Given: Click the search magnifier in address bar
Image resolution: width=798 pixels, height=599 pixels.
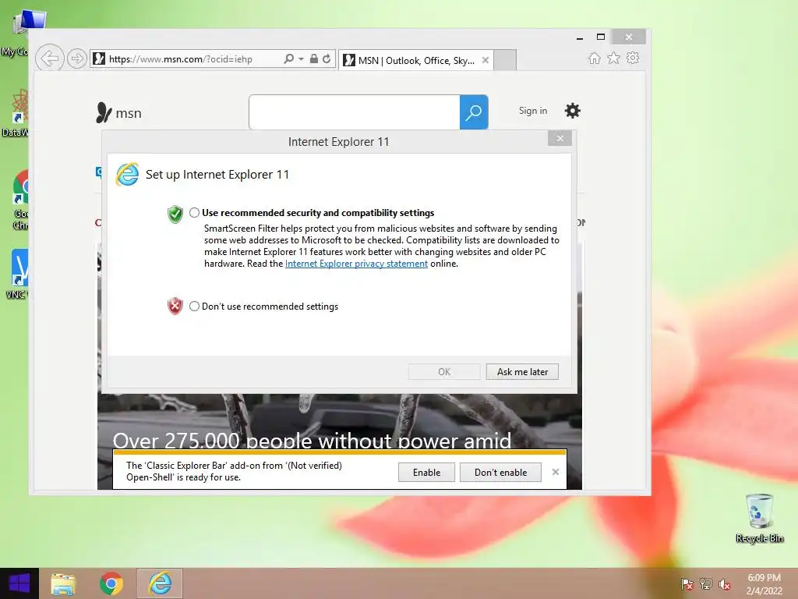Looking at the screenshot, I should (x=288, y=58).
